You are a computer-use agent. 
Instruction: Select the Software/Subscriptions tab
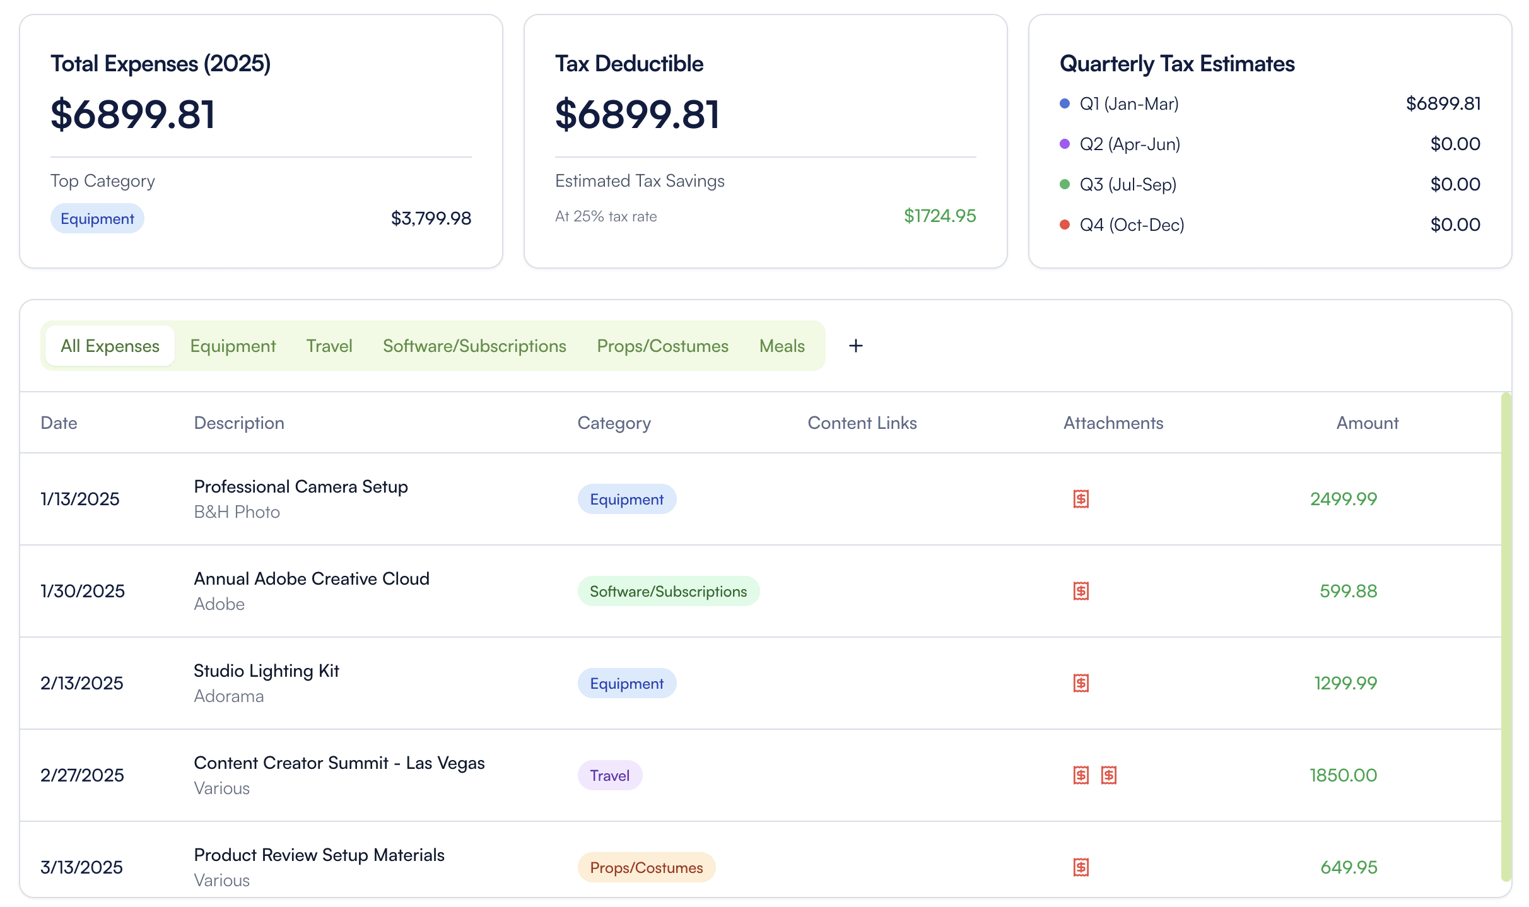(x=474, y=346)
